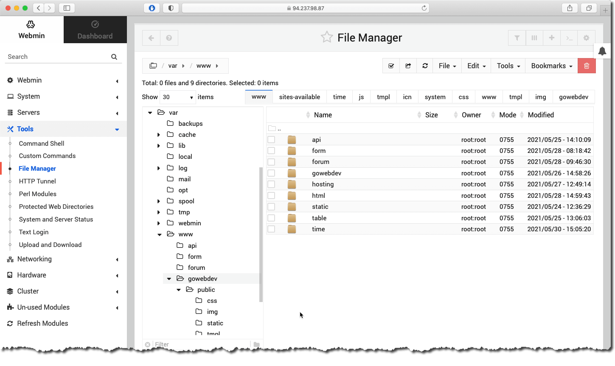Click the back arrow button in File Manager
Image resolution: width=615 pixels, height=366 pixels.
[x=151, y=38]
